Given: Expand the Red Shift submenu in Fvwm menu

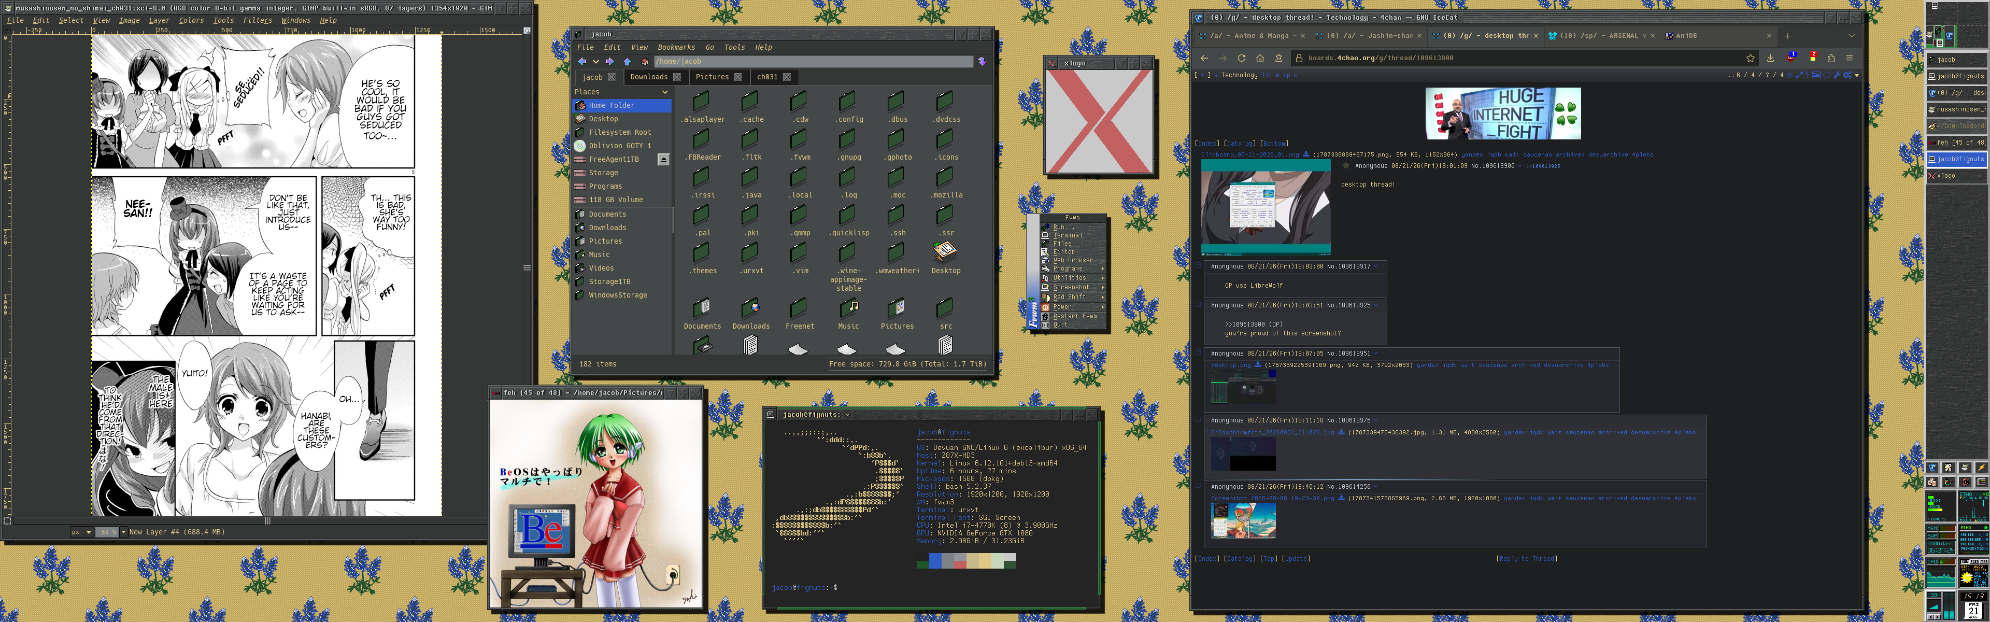Looking at the screenshot, I should (x=1074, y=298).
